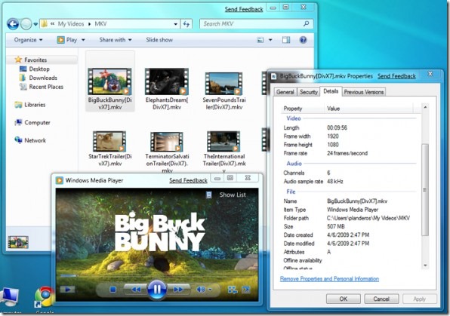
Task: Expand the Play button dropdown arrow
Action: click(83, 40)
